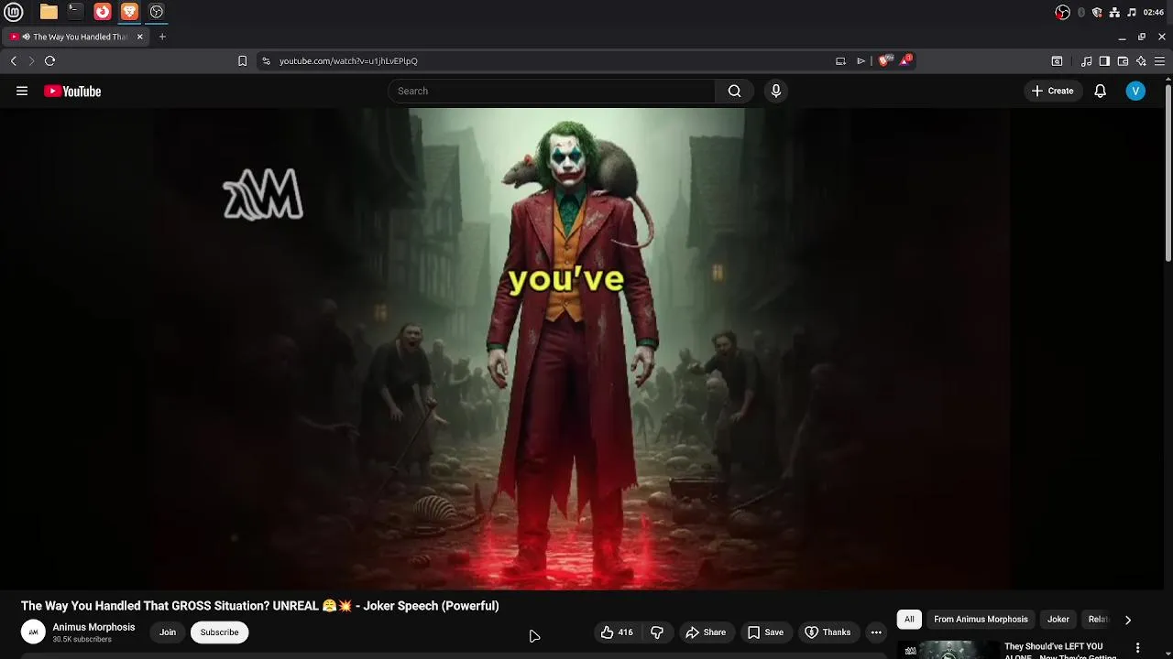The width and height of the screenshot is (1173, 659).
Task: Open Animus Morphosis channel avatar
Action: pos(33,632)
